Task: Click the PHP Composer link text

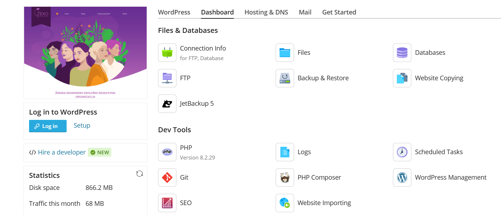Action: click(319, 178)
